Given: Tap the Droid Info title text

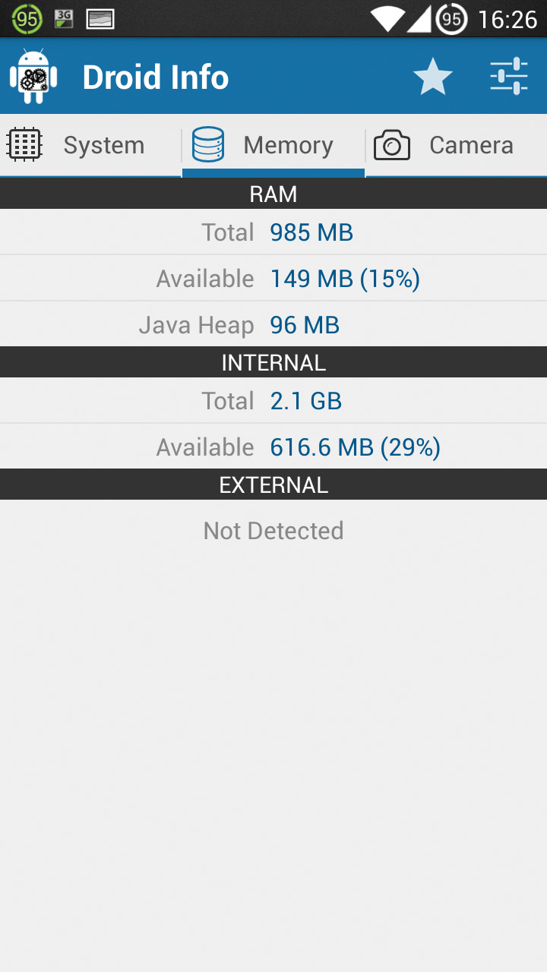Looking at the screenshot, I should click(x=156, y=77).
